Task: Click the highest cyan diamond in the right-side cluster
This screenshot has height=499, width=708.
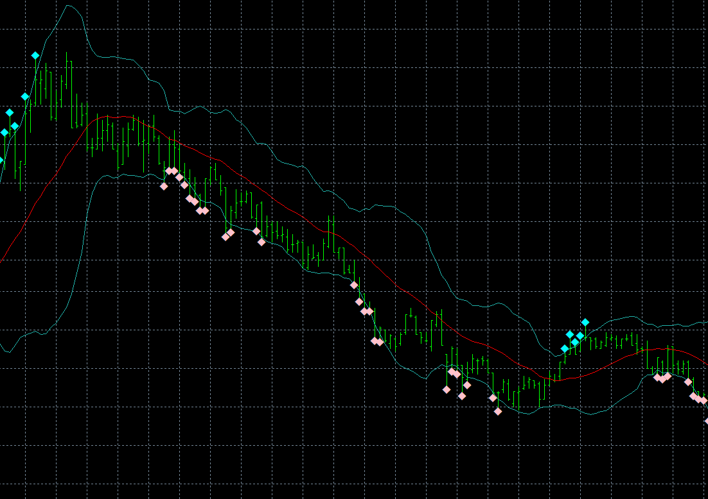Action: [584, 320]
